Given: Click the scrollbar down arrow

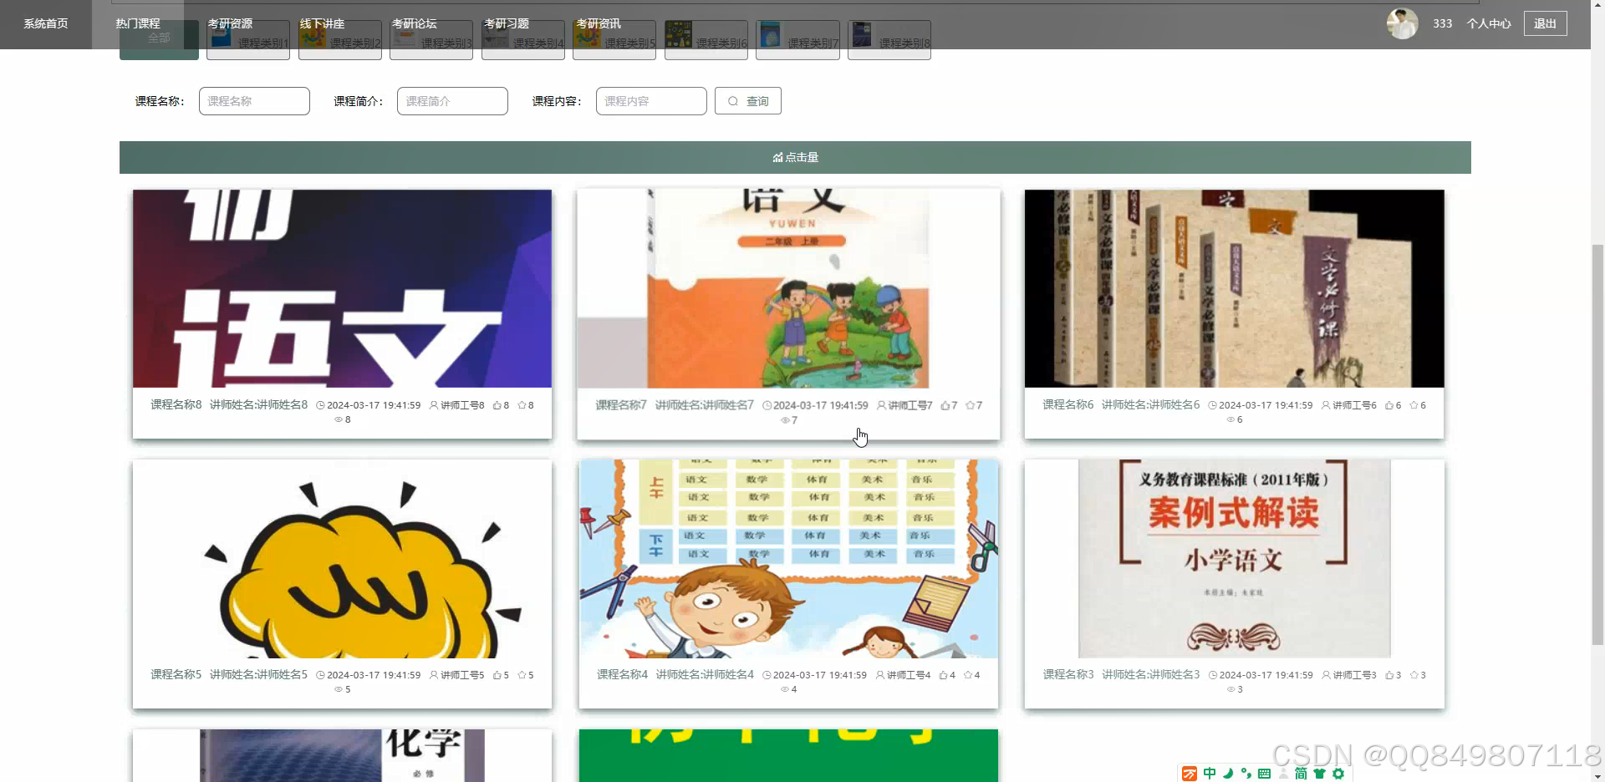Looking at the screenshot, I should pos(1597,775).
